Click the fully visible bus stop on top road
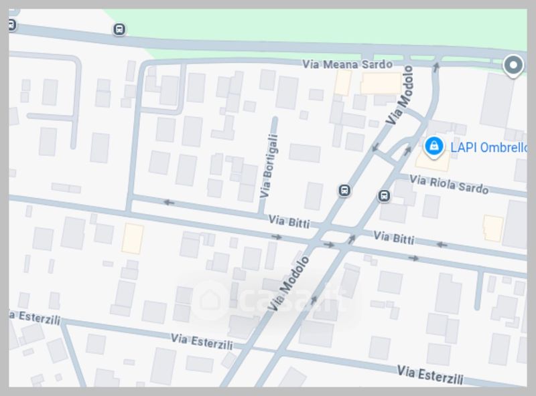 [x=119, y=29]
